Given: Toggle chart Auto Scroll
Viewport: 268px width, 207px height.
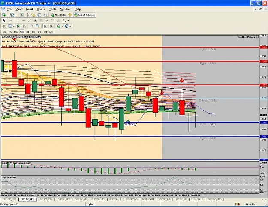Looking at the screenshot, I should [x=45, y=26].
